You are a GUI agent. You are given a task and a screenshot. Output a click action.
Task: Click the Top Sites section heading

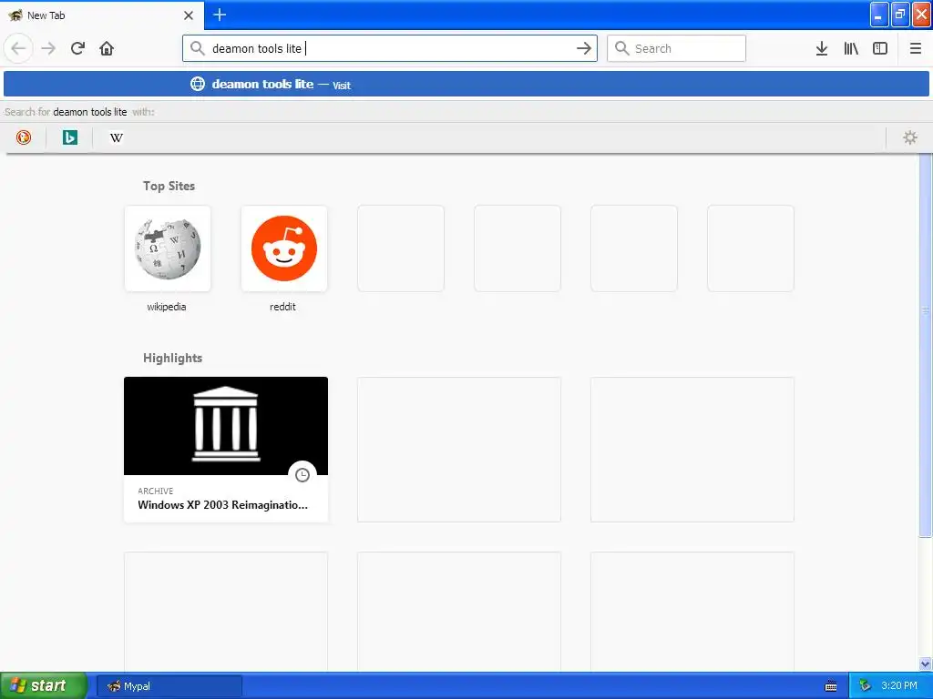[169, 186]
